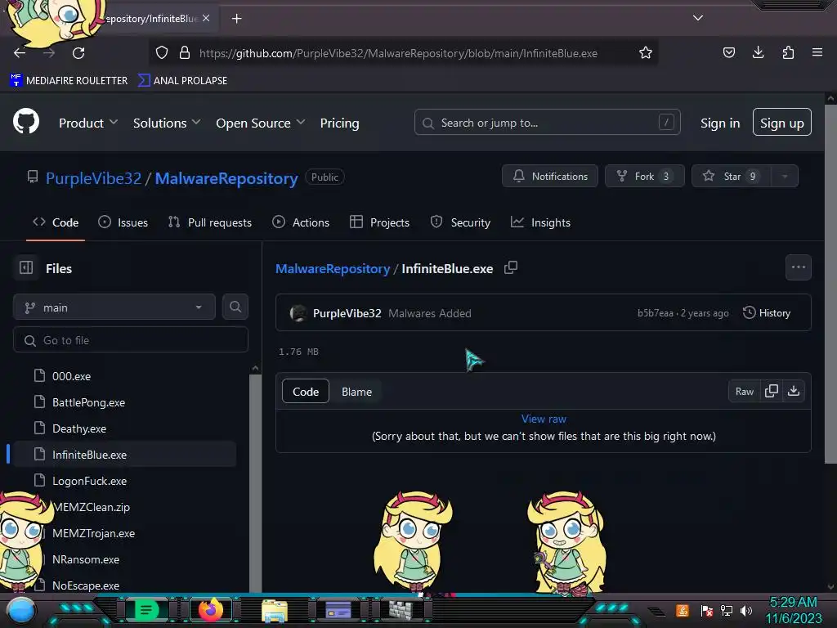
Task: Open the Firefox hamburger menu
Action: click(x=817, y=52)
